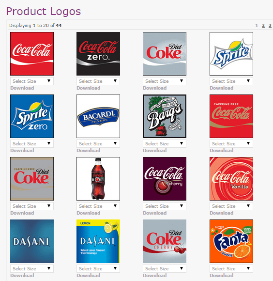Screen dimensions: 273x281
Task: Open Select Size dropdown under bottle image
Action: (98, 206)
